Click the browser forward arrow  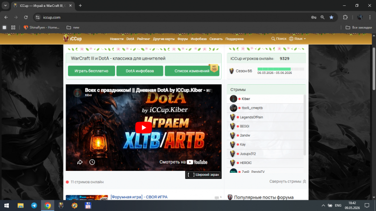pyautogui.click(x=16, y=17)
